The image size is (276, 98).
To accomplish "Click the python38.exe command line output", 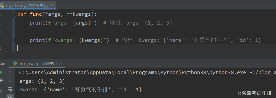I will point(147,73).
